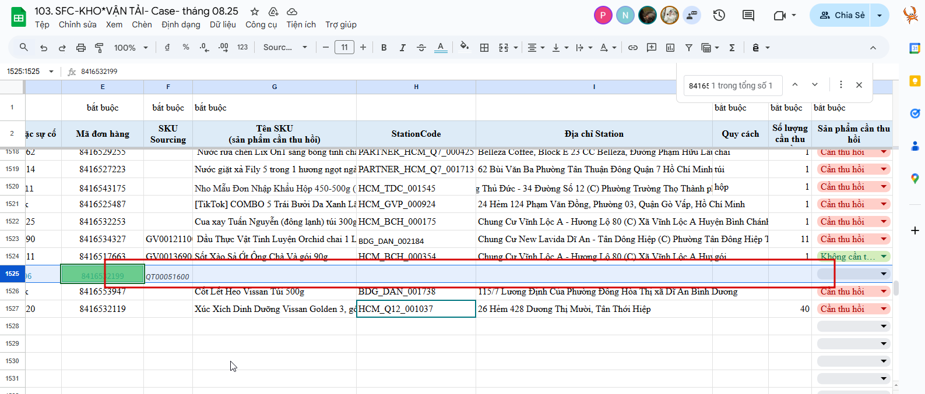
Task: Format cell as currency (đ)
Action: point(167,47)
